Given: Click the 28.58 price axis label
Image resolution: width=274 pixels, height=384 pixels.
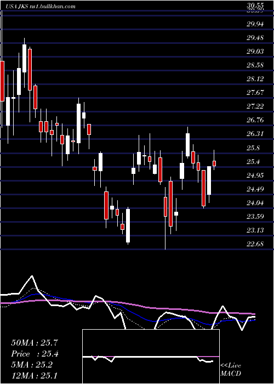Looking at the screenshot, I should pyautogui.click(x=255, y=65).
